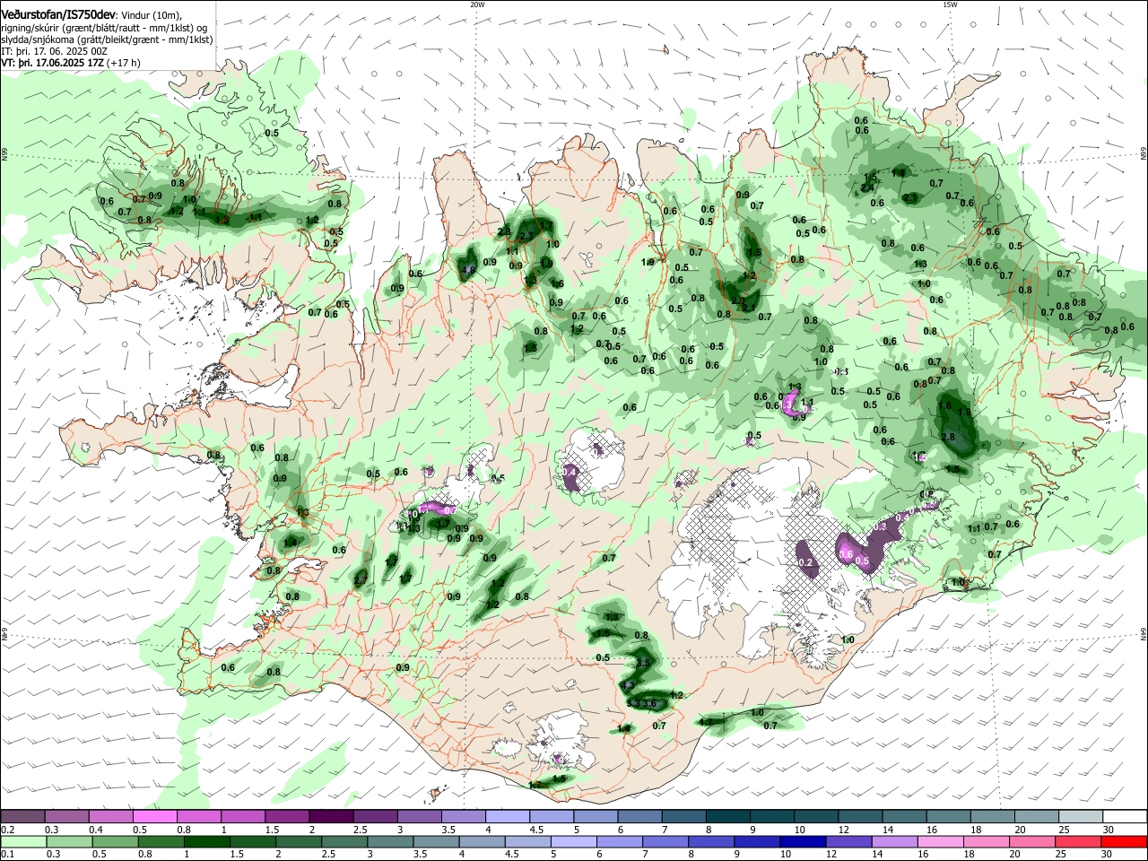1148x861 pixels.
Task: Click the 15W longitude label at the top edge
Action: 950,4
